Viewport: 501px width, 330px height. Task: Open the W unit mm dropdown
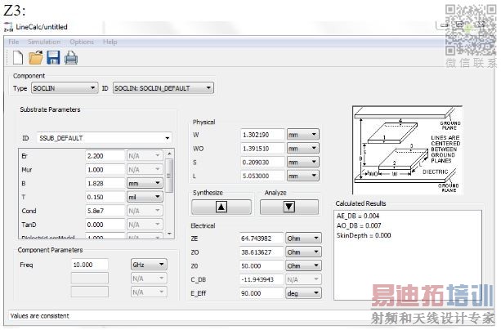[302, 135]
